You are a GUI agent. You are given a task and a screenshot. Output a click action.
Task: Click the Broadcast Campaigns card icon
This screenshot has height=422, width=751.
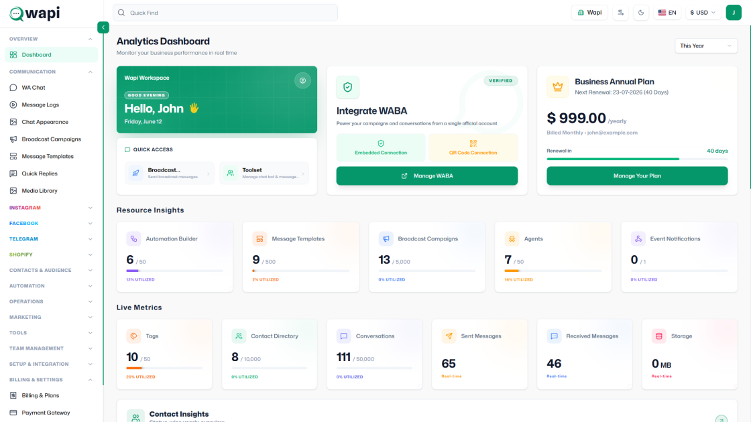pos(386,238)
